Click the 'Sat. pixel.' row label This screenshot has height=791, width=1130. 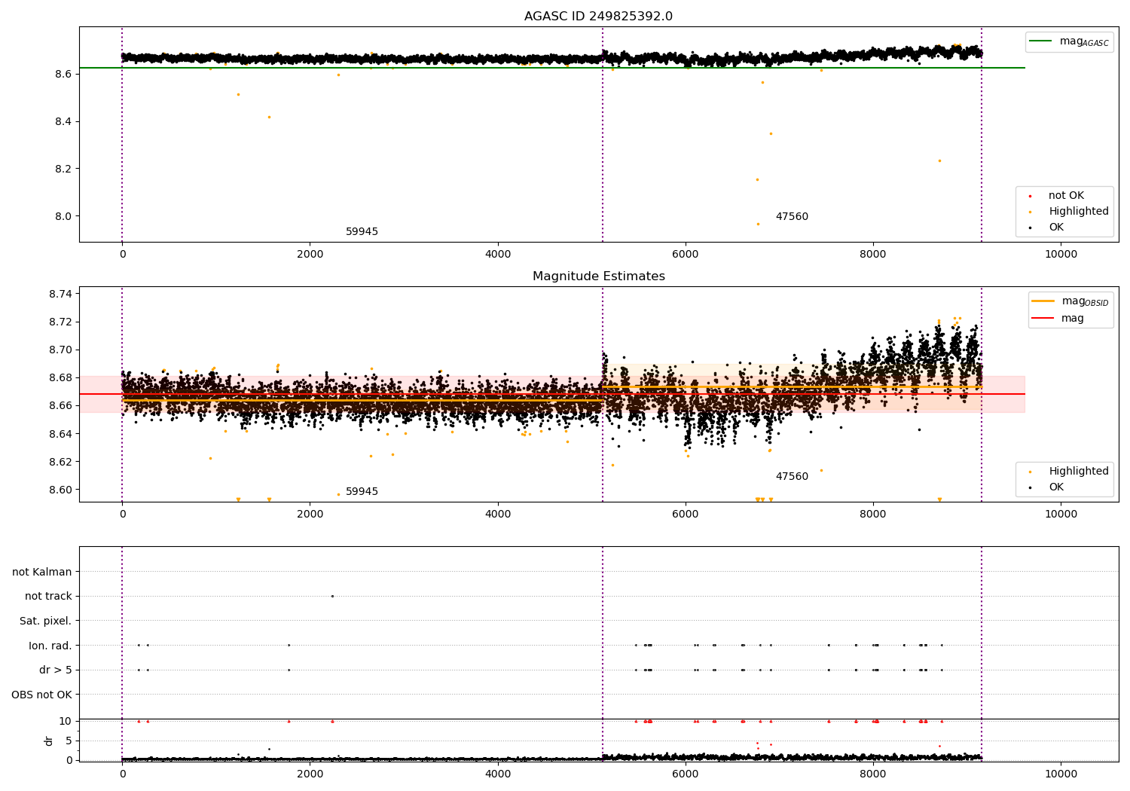coord(45,621)
